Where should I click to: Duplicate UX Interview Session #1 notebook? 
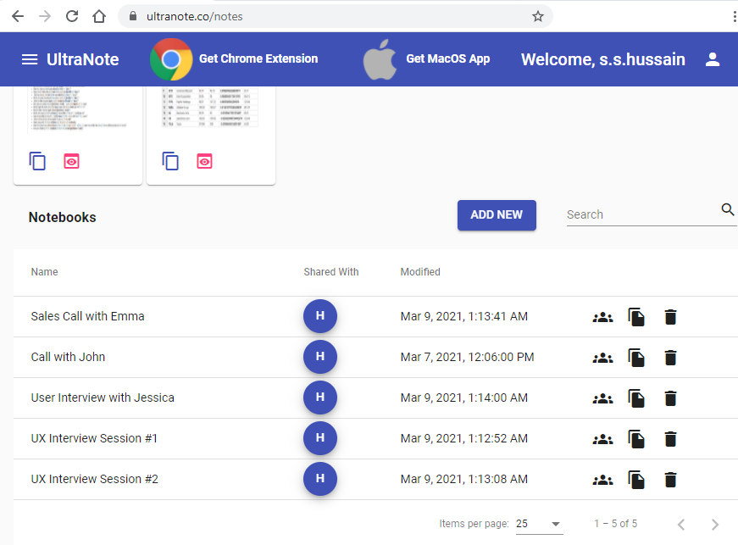click(x=636, y=439)
